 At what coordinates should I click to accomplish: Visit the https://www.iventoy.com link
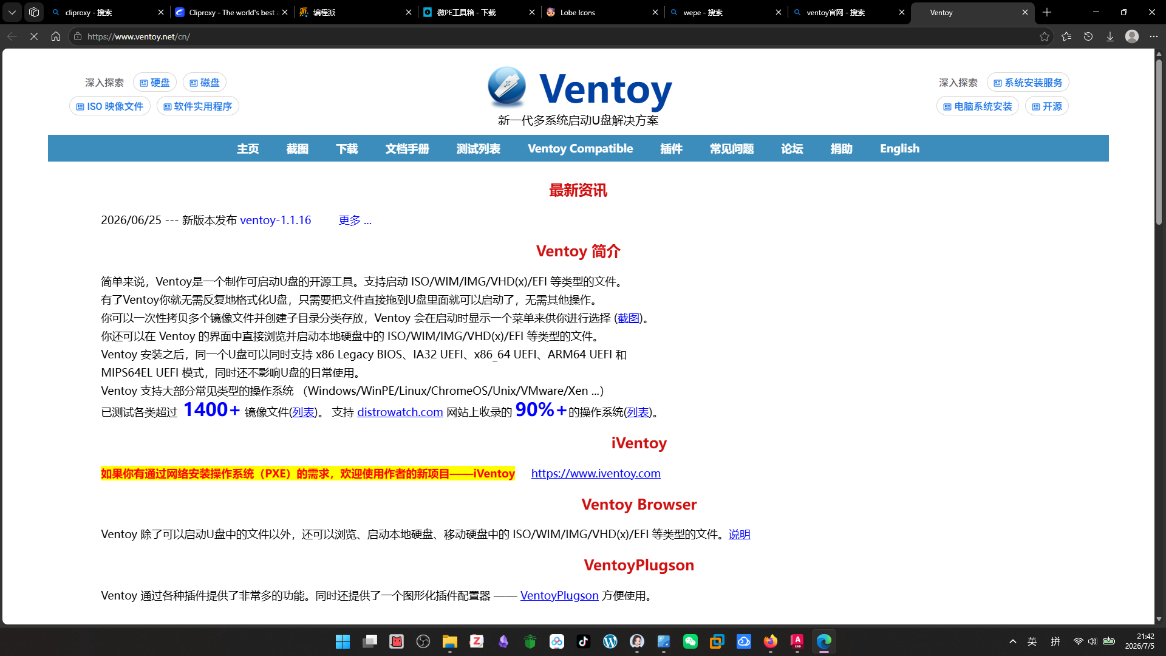[596, 473]
